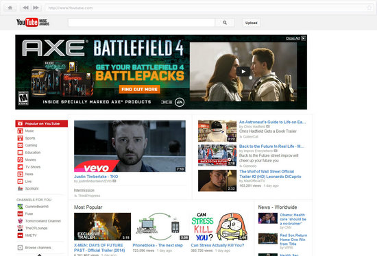Image resolution: width=377 pixels, height=256 pixels.
Task: Open the Music category in sidebar
Action: coord(29,131)
